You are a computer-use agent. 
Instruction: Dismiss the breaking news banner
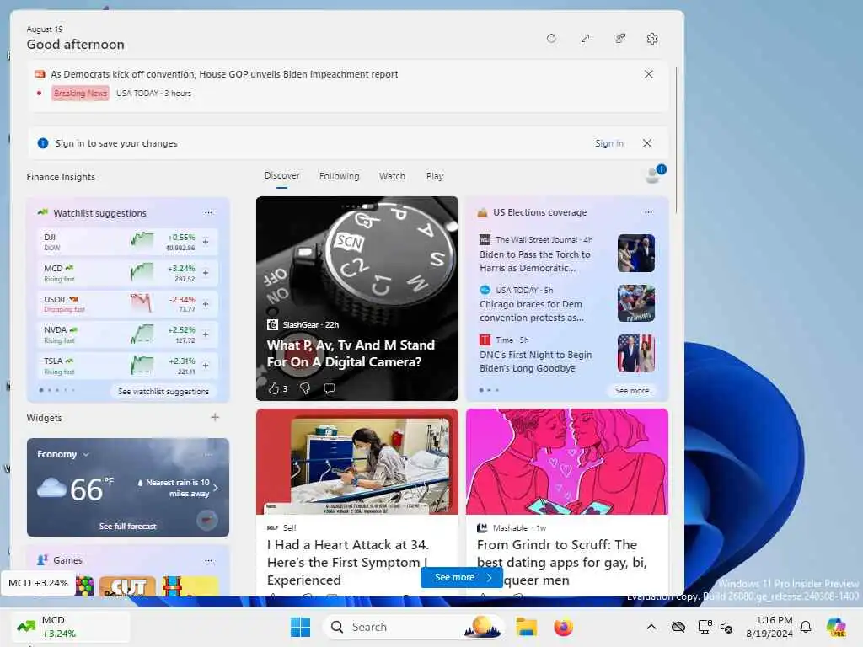coord(648,74)
